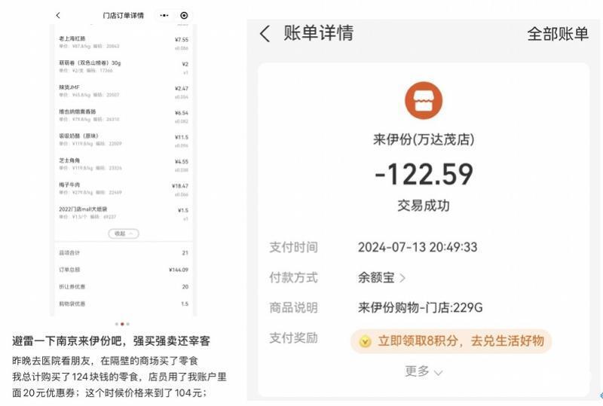The image size is (603, 406).
Task: Open 全部账单 all bills link
Action: tap(558, 34)
